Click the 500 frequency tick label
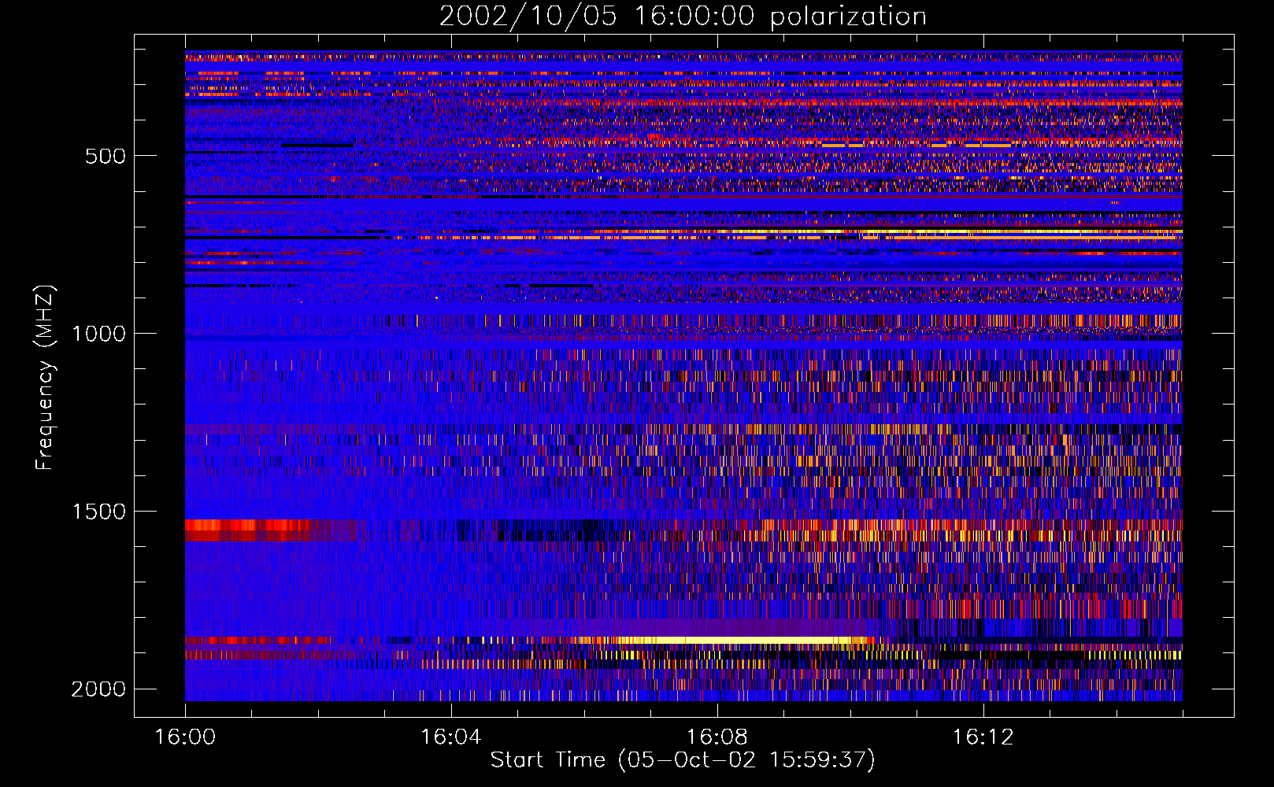Screen dimensions: 1274x787 point(106,156)
